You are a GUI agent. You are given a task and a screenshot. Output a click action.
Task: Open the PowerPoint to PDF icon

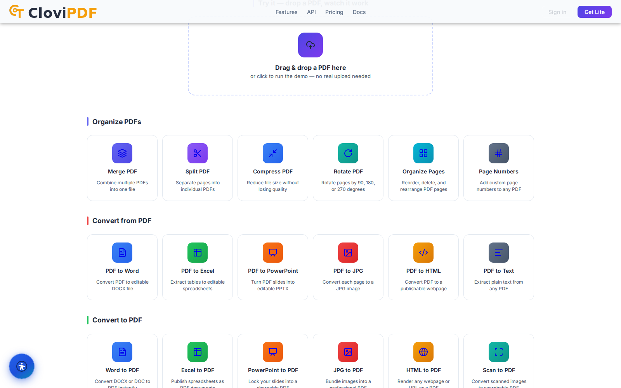[273, 352]
